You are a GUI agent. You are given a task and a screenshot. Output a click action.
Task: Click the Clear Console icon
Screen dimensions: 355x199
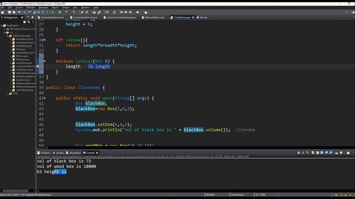(313, 153)
